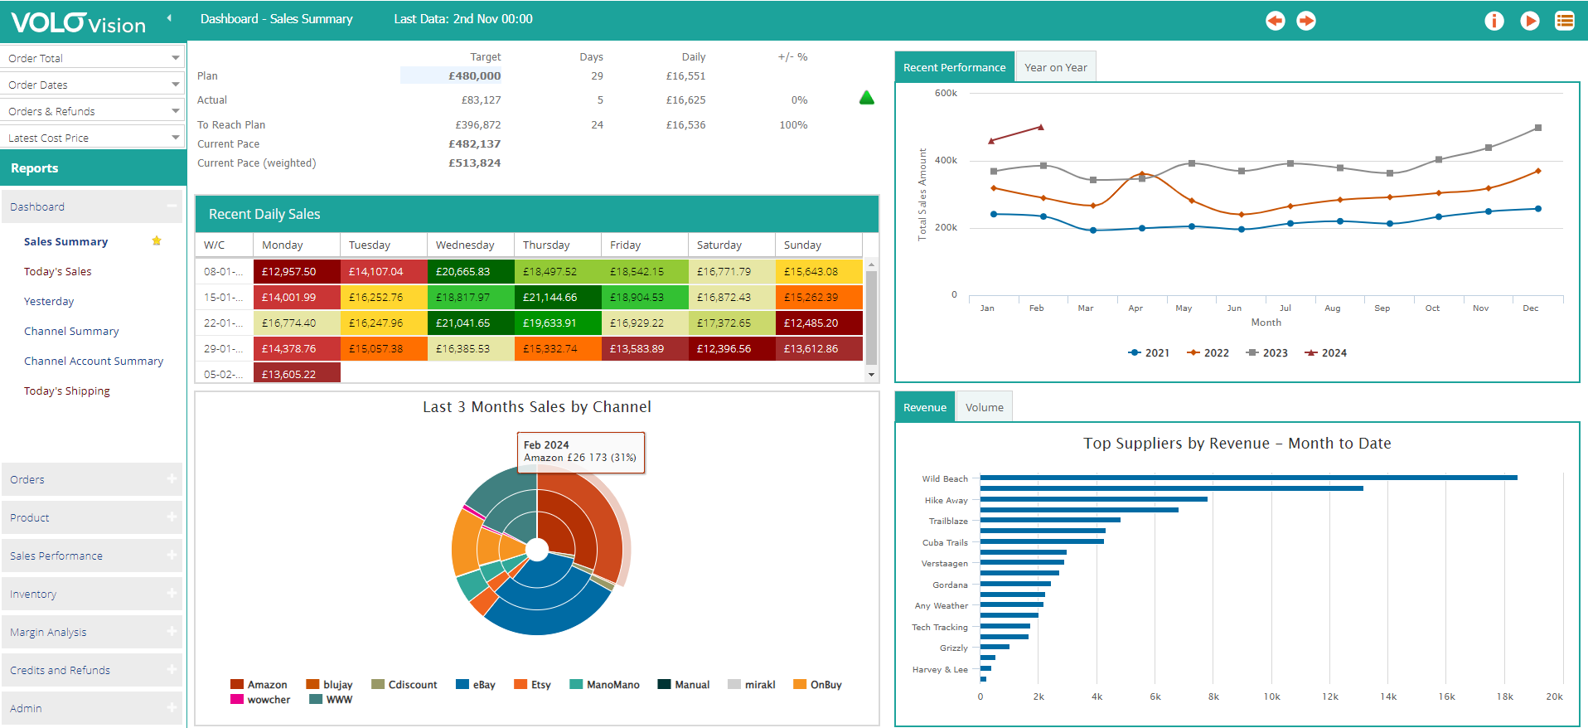
Task: Toggle Amazon in the channel legend
Action: [x=259, y=685]
